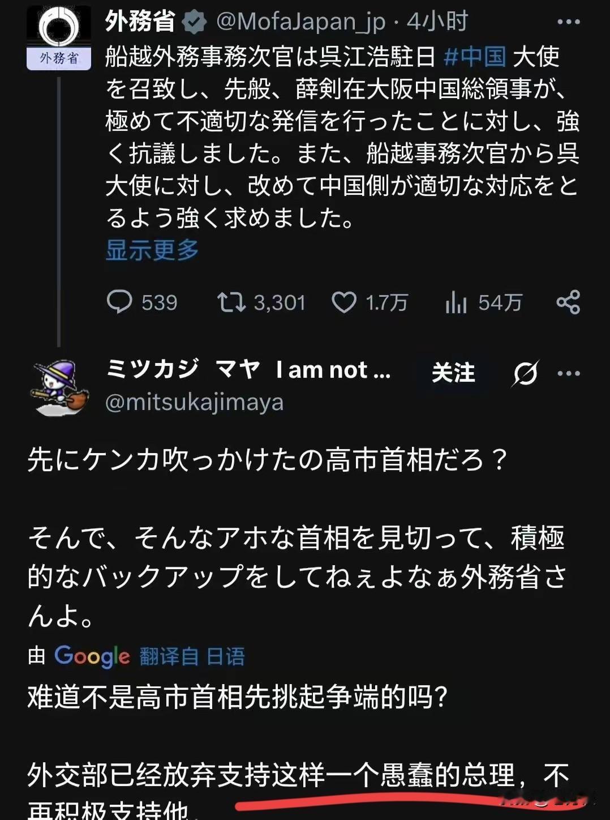Follow user with 关注 button
This screenshot has width=610, height=820.
453,373
